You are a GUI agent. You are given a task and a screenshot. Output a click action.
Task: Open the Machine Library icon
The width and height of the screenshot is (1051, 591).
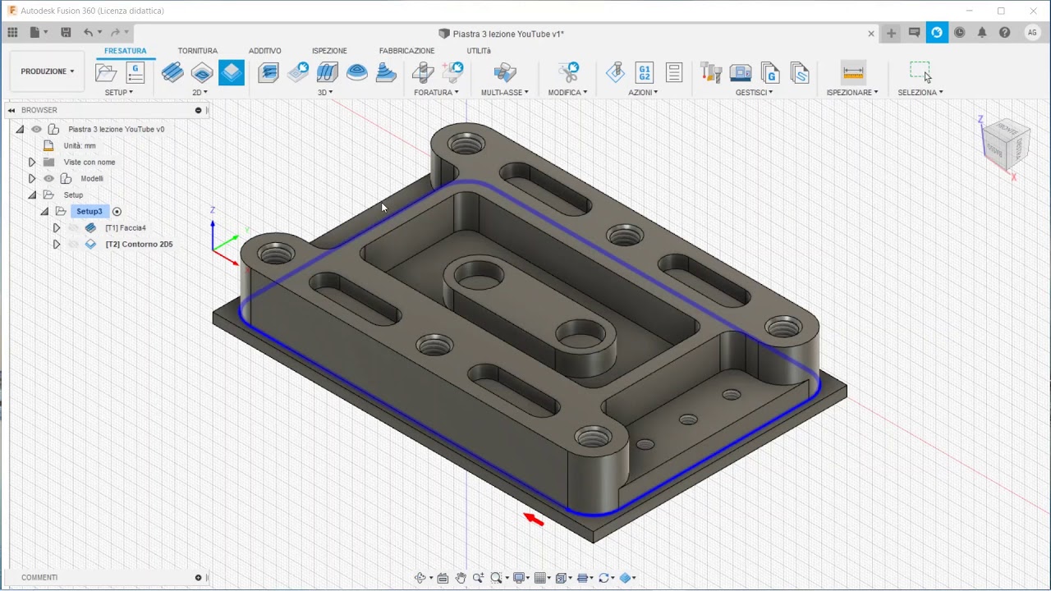(x=741, y=72)
